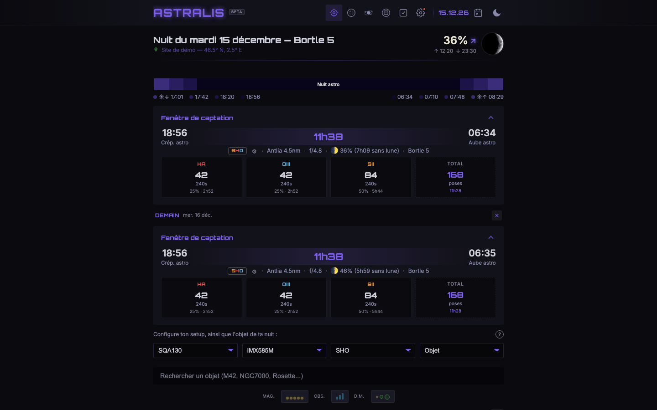657x410 pixels.
Task: Collapse the first Fenêtre de captation panel
Action: click(x=491, y=118)
